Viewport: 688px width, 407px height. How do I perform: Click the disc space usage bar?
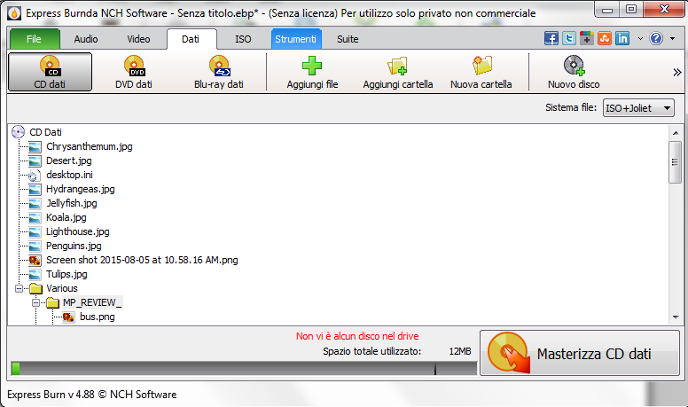click(x=244, y=368)
